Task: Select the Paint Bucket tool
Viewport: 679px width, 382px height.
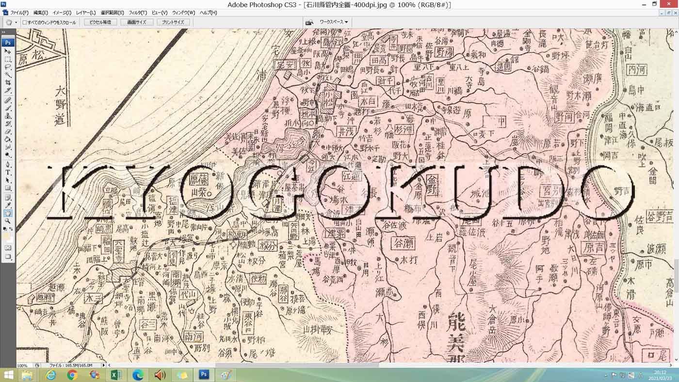Action: pos(8,139)
